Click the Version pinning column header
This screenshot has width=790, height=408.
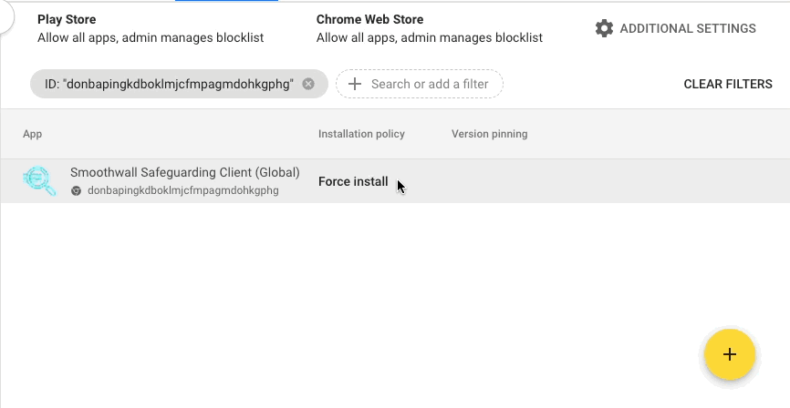489,134
